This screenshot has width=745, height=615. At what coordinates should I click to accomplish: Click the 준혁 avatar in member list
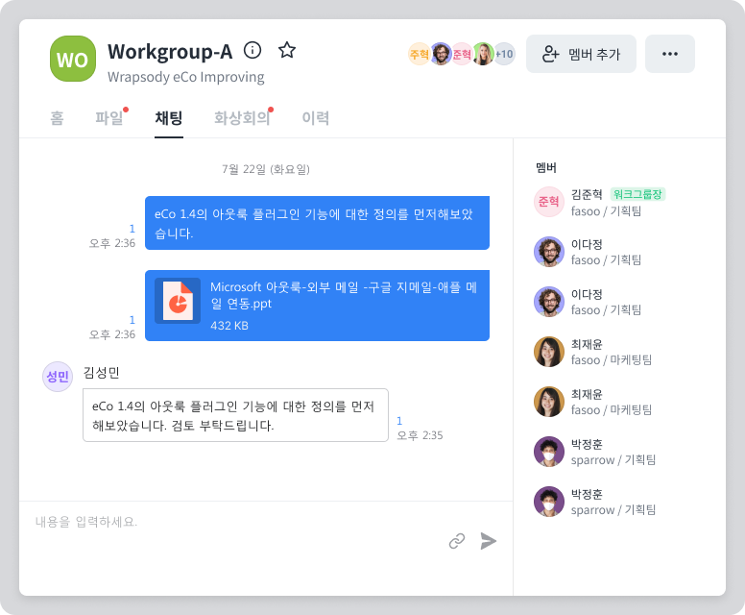coord(549,202)
